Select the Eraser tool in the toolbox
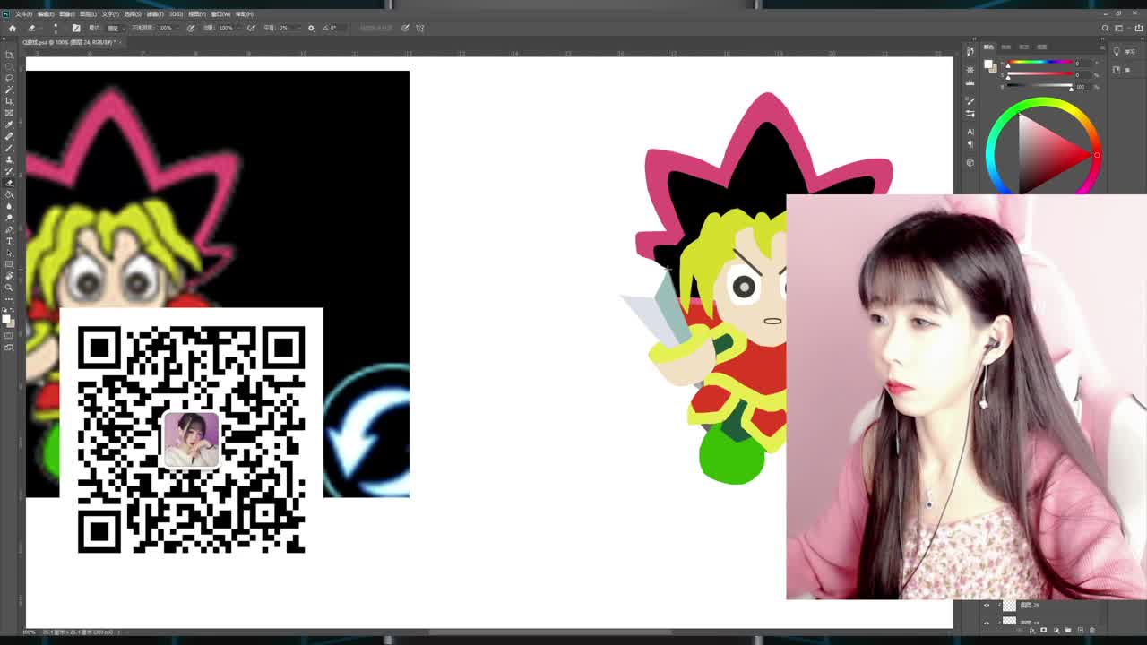This screenshot has width=1147, height=645. (9, 182)
